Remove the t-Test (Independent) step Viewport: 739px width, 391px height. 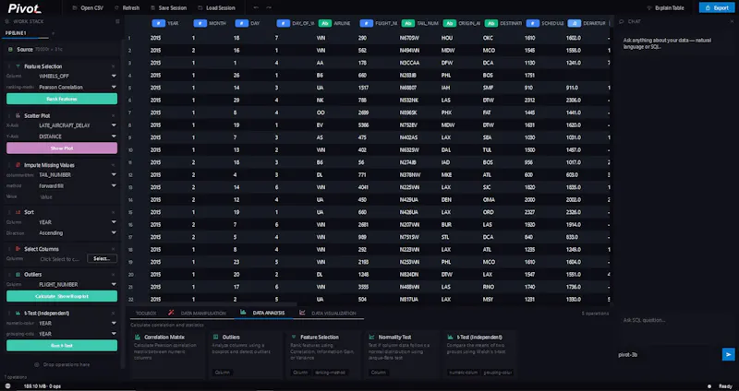point(113,314)
